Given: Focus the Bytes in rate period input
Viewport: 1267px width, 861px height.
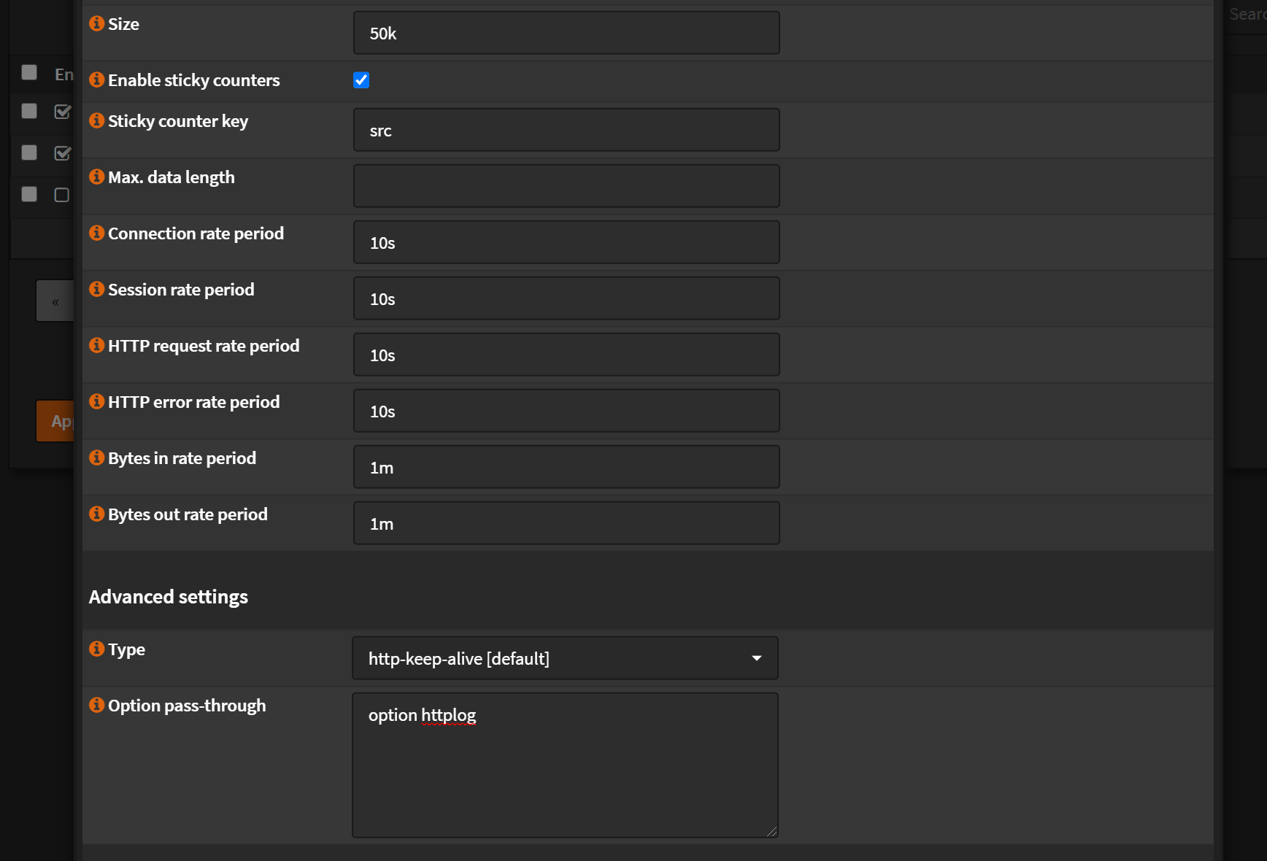Looking at the screenshot, I should 566,467.
